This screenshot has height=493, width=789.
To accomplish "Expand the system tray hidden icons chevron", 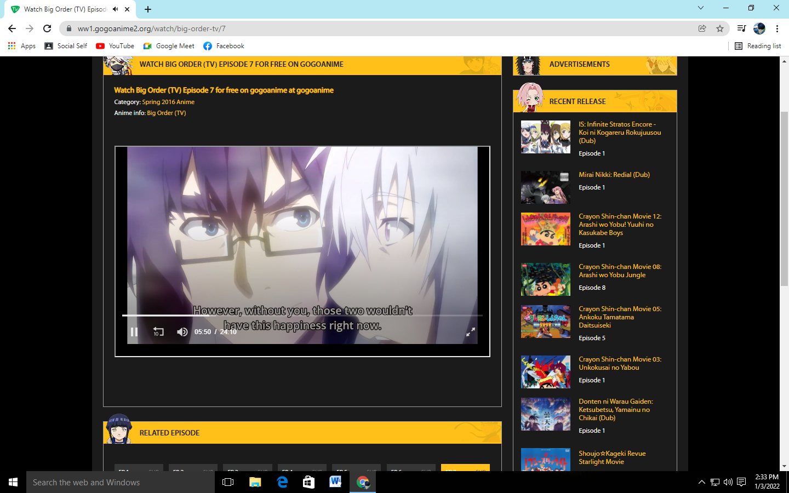I will point(702,482).
